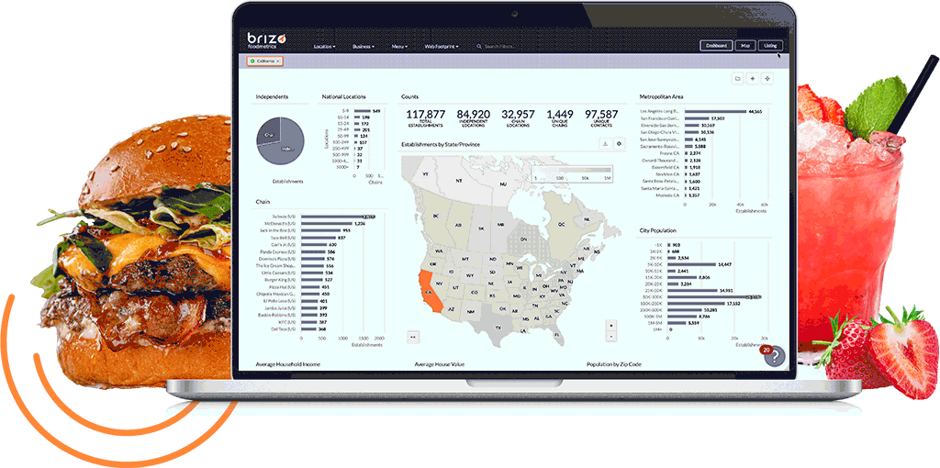Click the 97,587 unique contacts count
The image size is (940, 468).
pyautogui.click(x=601, y=114)
